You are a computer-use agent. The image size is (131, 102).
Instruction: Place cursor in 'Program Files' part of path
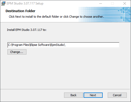click(21, 45)
